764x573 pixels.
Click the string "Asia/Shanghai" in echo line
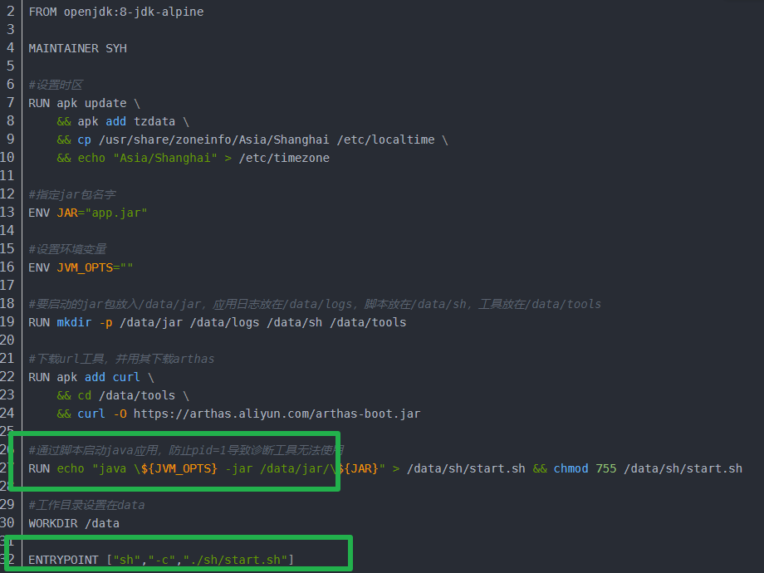point(165,158)
